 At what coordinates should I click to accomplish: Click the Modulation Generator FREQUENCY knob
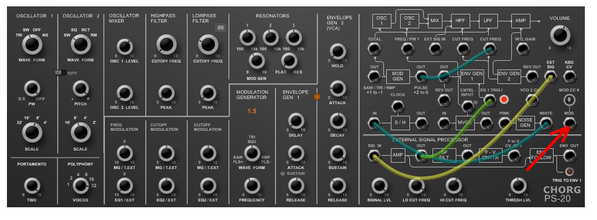[251, 186]
